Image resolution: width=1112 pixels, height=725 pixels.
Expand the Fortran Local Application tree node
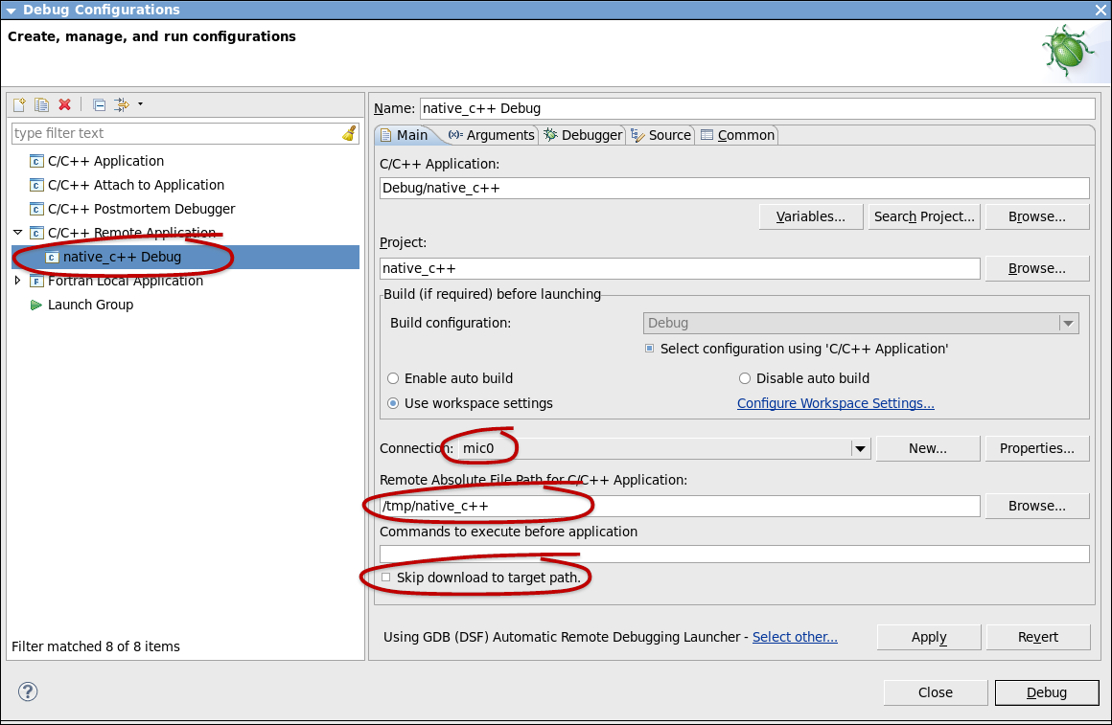point(17,281)
